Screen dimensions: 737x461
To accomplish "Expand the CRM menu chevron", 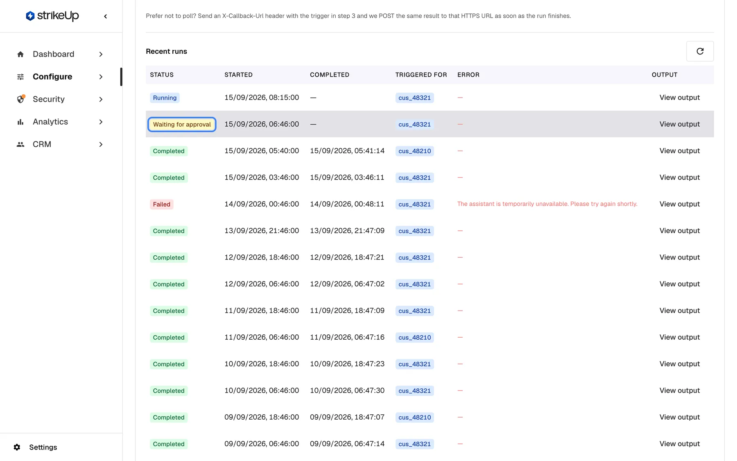I will tap(101, 144).
